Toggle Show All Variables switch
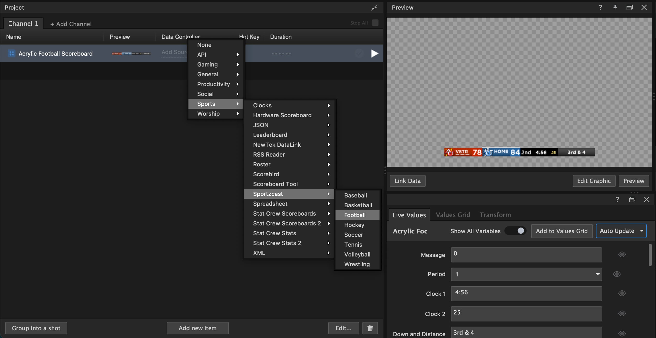Screen dimensions: 656x338 [515, 231]
